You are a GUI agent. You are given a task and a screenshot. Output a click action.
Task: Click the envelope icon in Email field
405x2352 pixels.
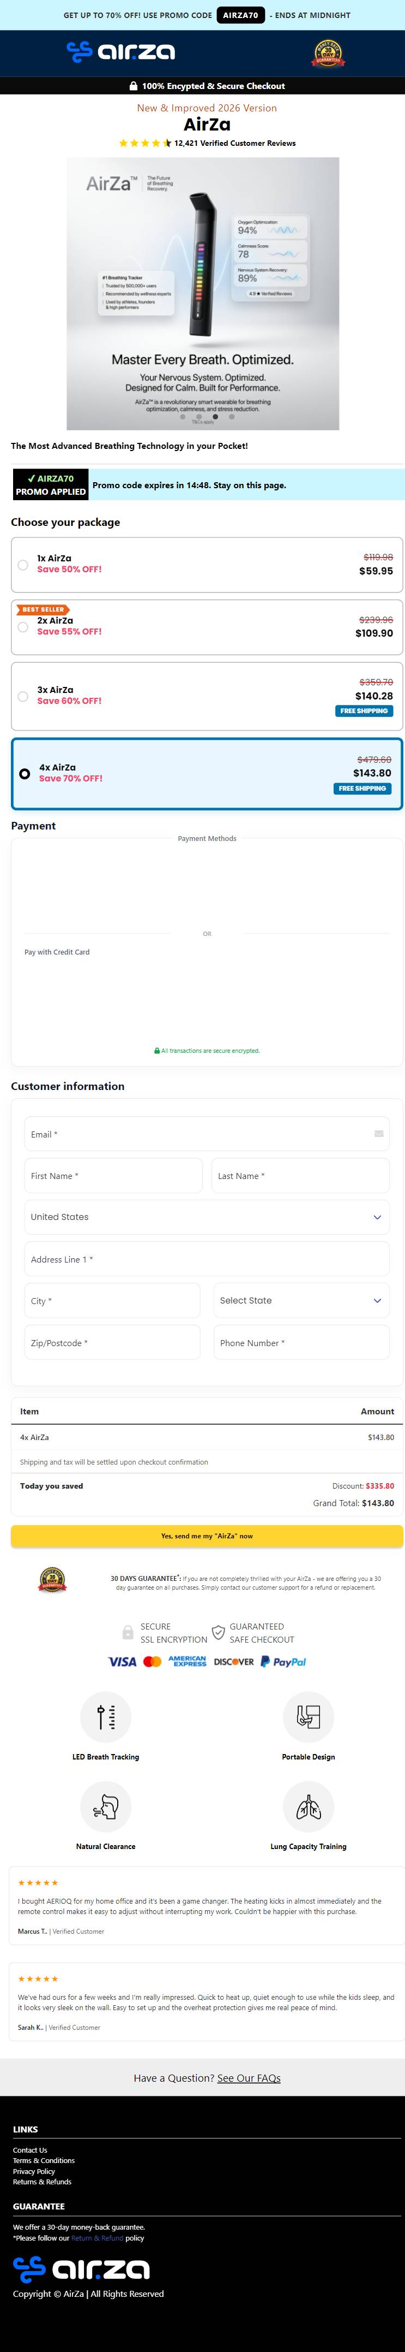click(378, 1133)
